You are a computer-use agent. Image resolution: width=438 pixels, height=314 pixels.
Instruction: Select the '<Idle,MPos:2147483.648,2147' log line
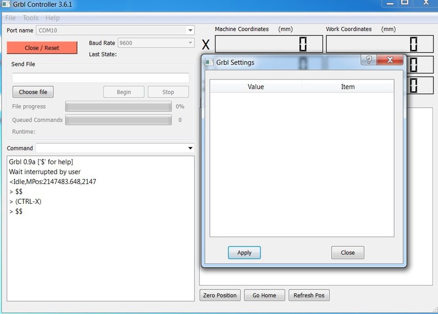tap(53, 182)
